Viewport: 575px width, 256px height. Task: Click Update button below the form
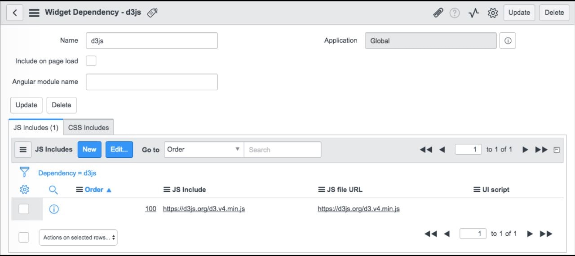(27, 105)
